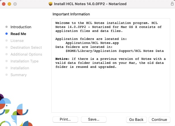Close the installer with the red button
The image size is (175, 126).
point(4,4)
